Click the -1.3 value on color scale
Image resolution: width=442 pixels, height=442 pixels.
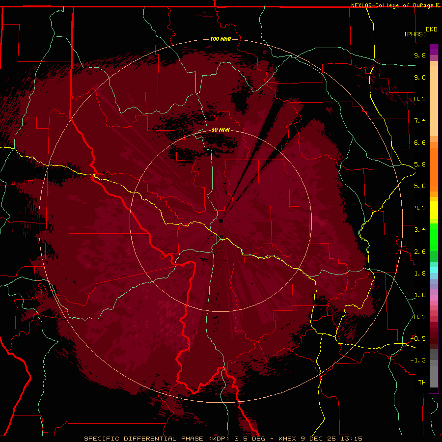[418, 360]
